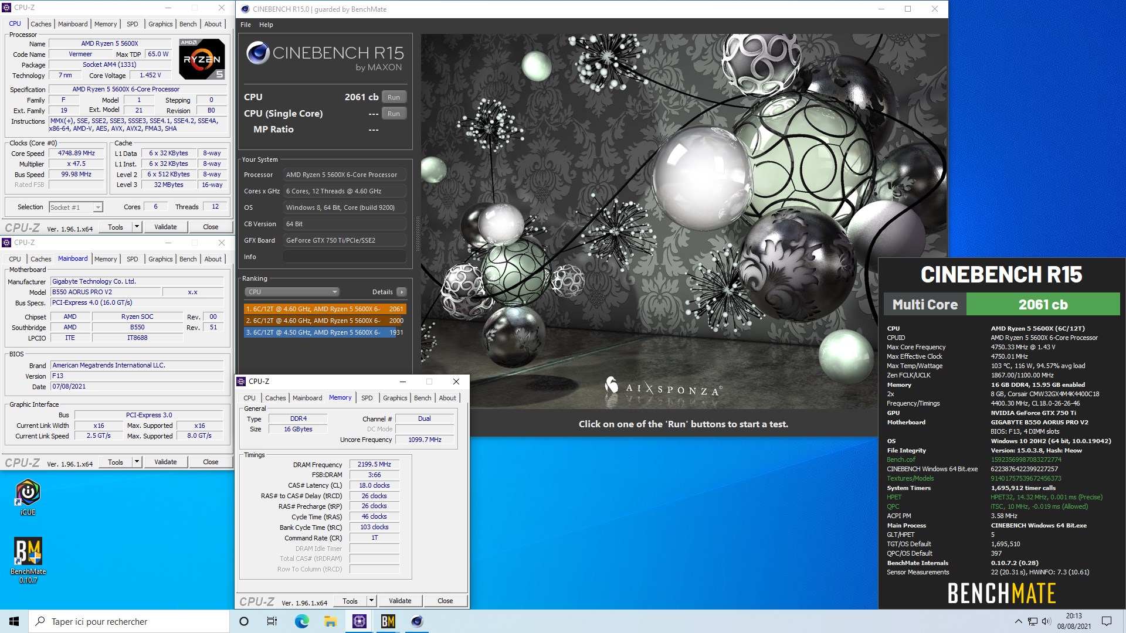1126x633 pixels.
Task: Open Task View on the taskbar
Action: pyautogui.click(x=272, y=621)
